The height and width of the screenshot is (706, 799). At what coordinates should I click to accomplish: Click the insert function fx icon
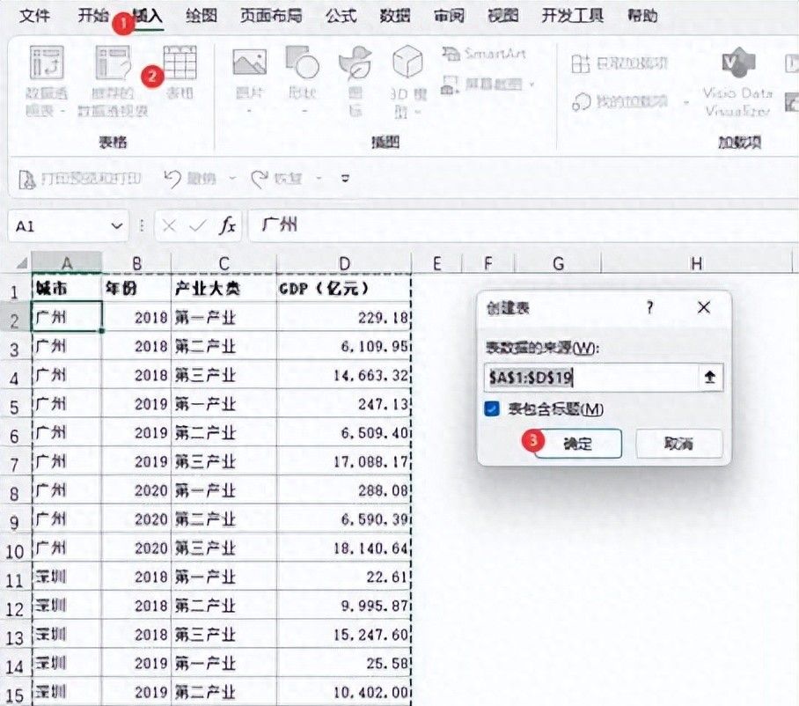point(227,226)
